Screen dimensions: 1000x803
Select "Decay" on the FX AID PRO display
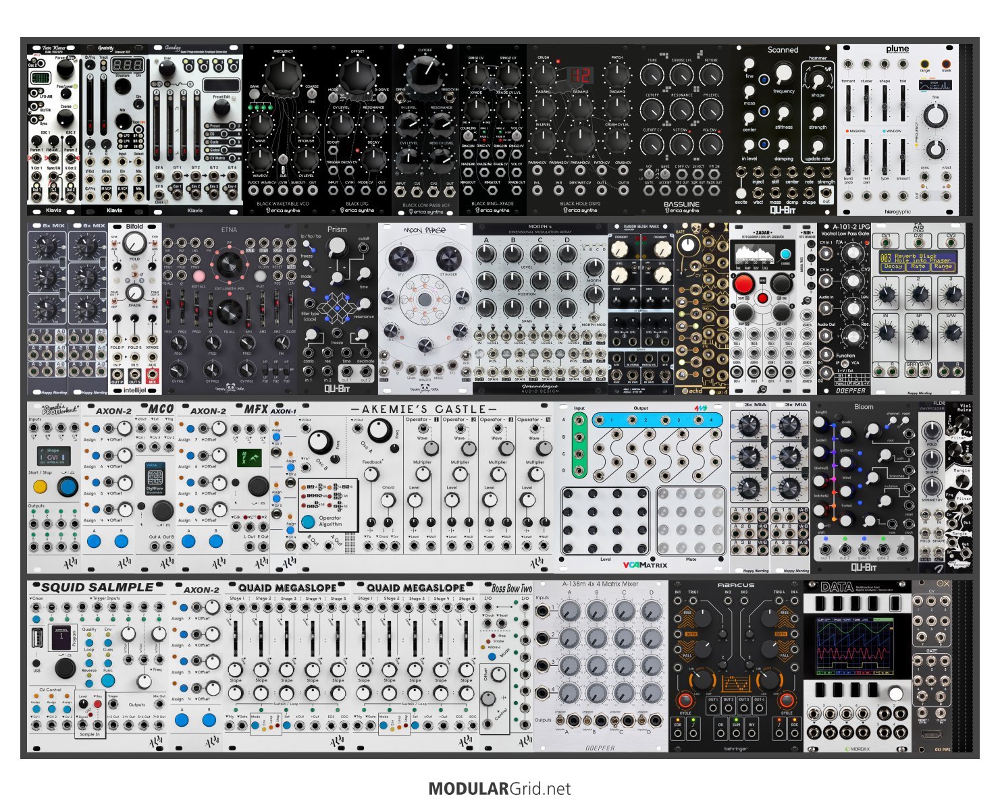pyautogui.click(x=893, y=267)
